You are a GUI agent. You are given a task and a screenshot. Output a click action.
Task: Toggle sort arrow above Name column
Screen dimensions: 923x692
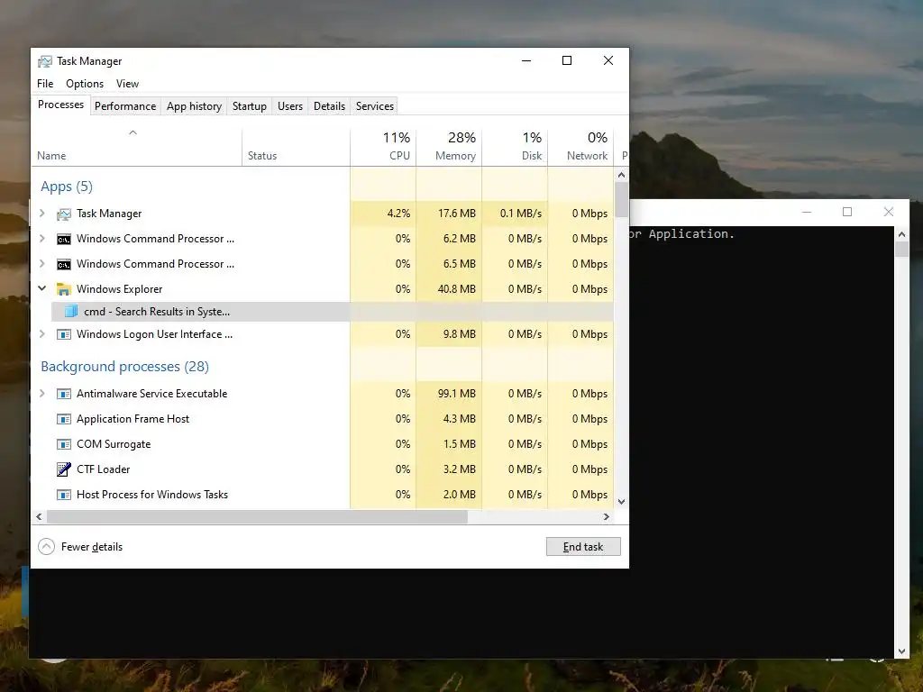[133, 132]
